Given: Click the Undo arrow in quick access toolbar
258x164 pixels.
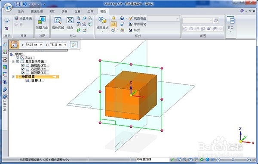Looking at the screenshot, I should 25,4.
